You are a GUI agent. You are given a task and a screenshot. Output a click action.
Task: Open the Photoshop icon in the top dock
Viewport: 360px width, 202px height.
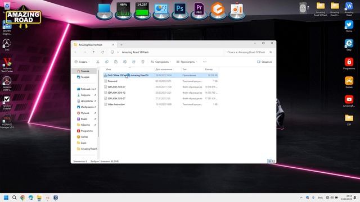pos(180,10)
